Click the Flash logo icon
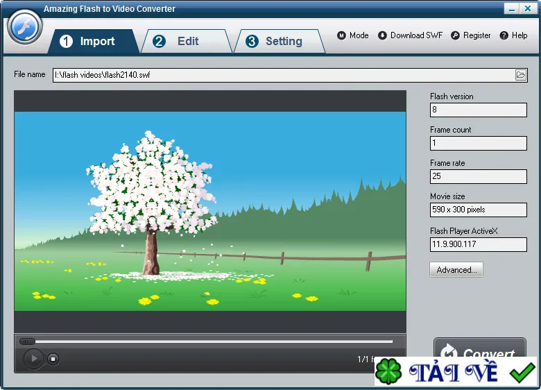Image resolution: width=541 pixels, height=390 pixels. coord(24,26)
